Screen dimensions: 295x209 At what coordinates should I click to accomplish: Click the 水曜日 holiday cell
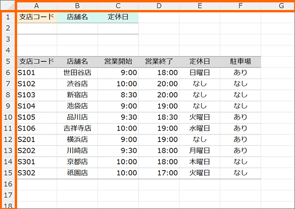tap(200, 128)
